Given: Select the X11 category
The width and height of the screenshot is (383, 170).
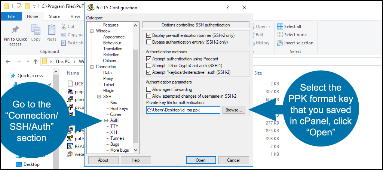Looking at the screenshot, I should (114, 132).
